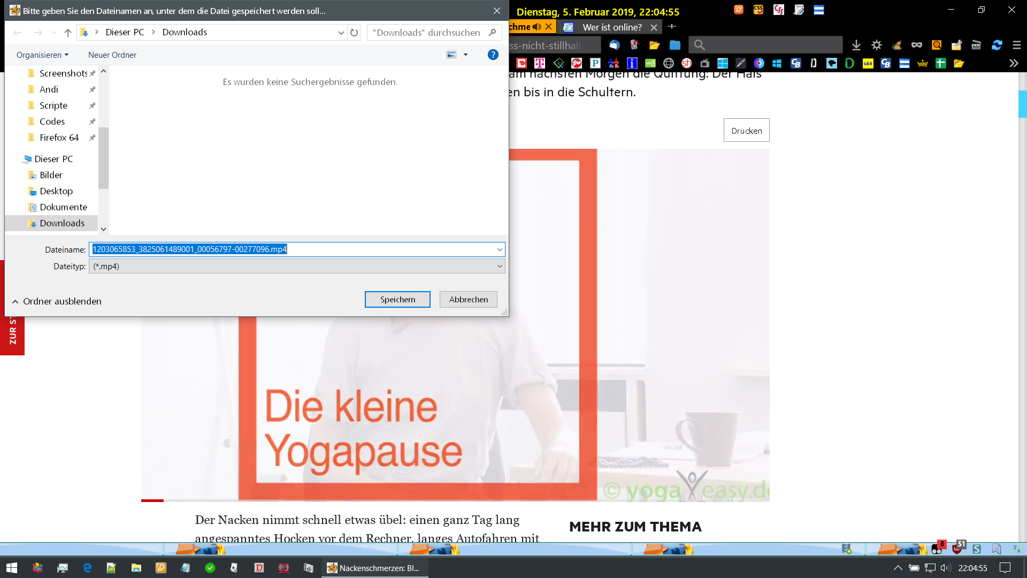Open the Organisieren menu

click(x=42, y=55)
